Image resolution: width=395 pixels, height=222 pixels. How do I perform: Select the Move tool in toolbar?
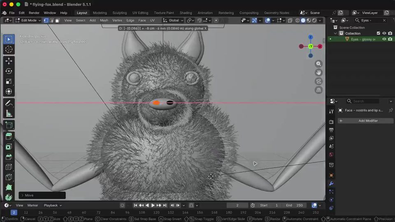[9, 61]
